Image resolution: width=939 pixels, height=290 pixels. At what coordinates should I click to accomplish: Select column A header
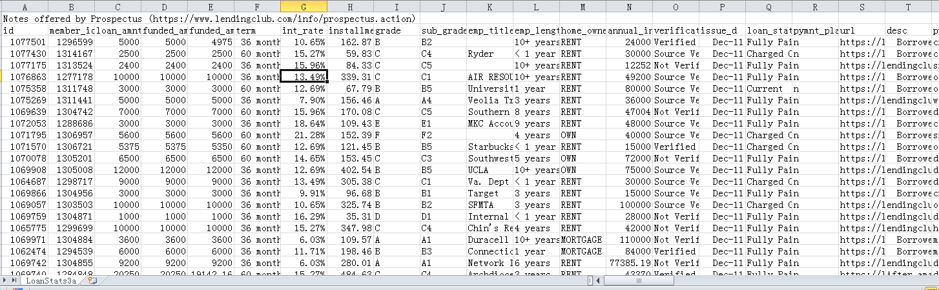point(25,6)
